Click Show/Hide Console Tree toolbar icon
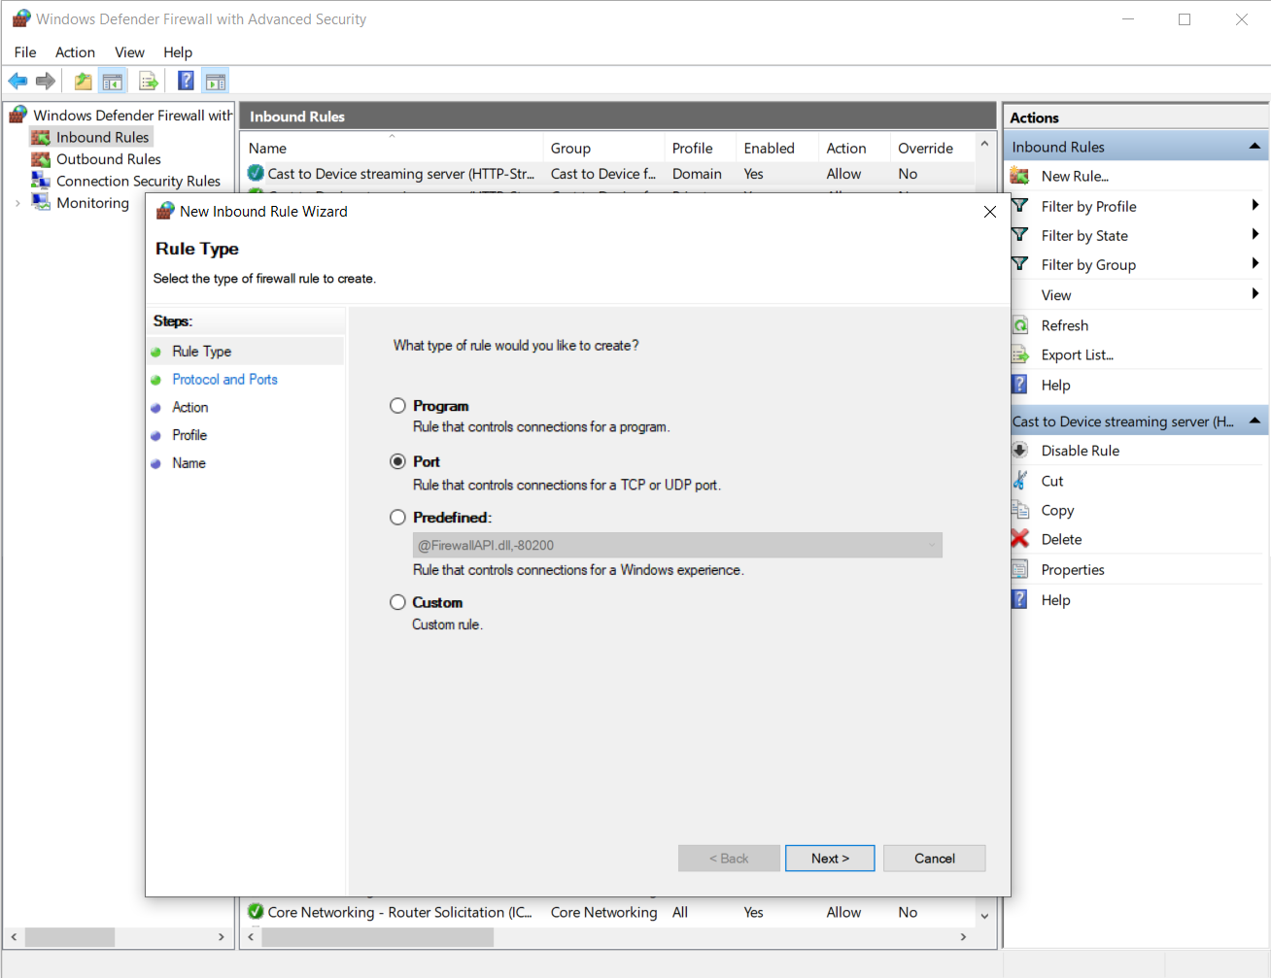This screenshot has width=1271, height=978. pos(113,82)
